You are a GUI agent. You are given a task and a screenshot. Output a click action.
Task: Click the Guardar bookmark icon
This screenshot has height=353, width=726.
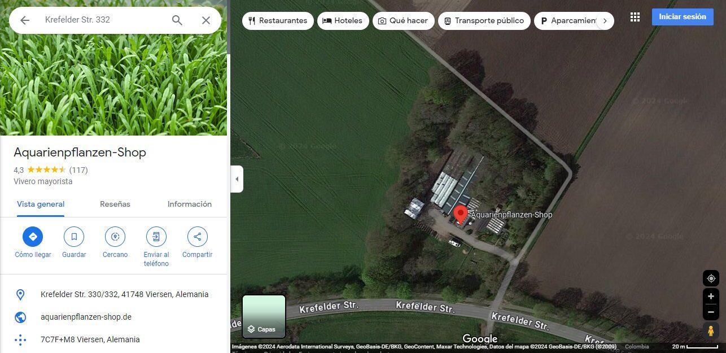[74, 237]
